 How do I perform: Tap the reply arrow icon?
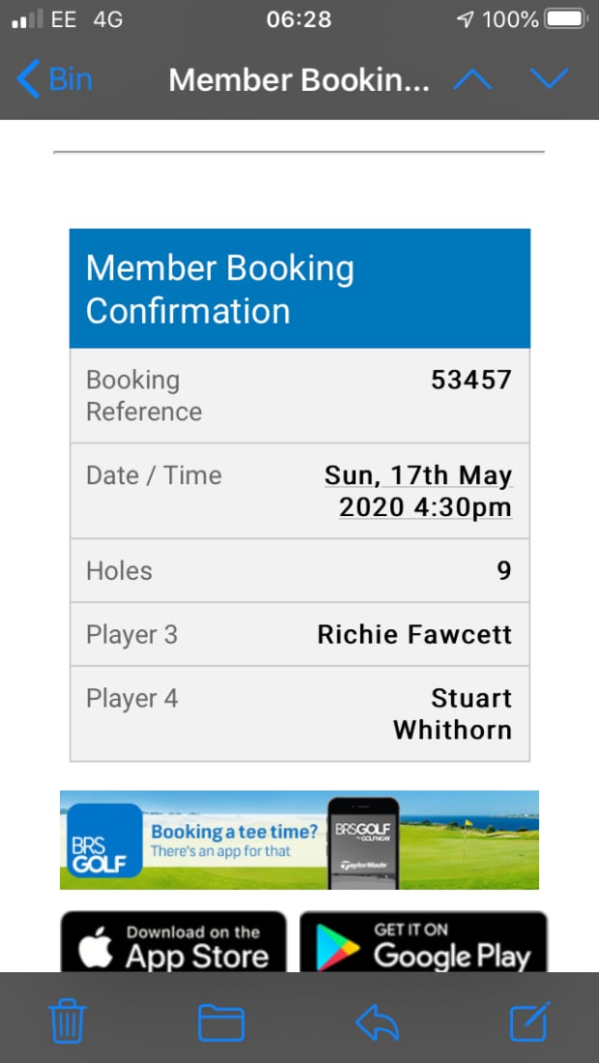tap(377, 1021)
